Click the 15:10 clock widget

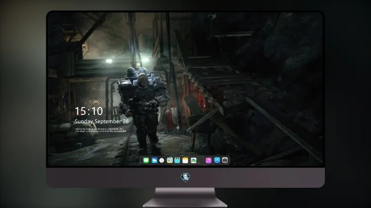(x=89, y=111)
